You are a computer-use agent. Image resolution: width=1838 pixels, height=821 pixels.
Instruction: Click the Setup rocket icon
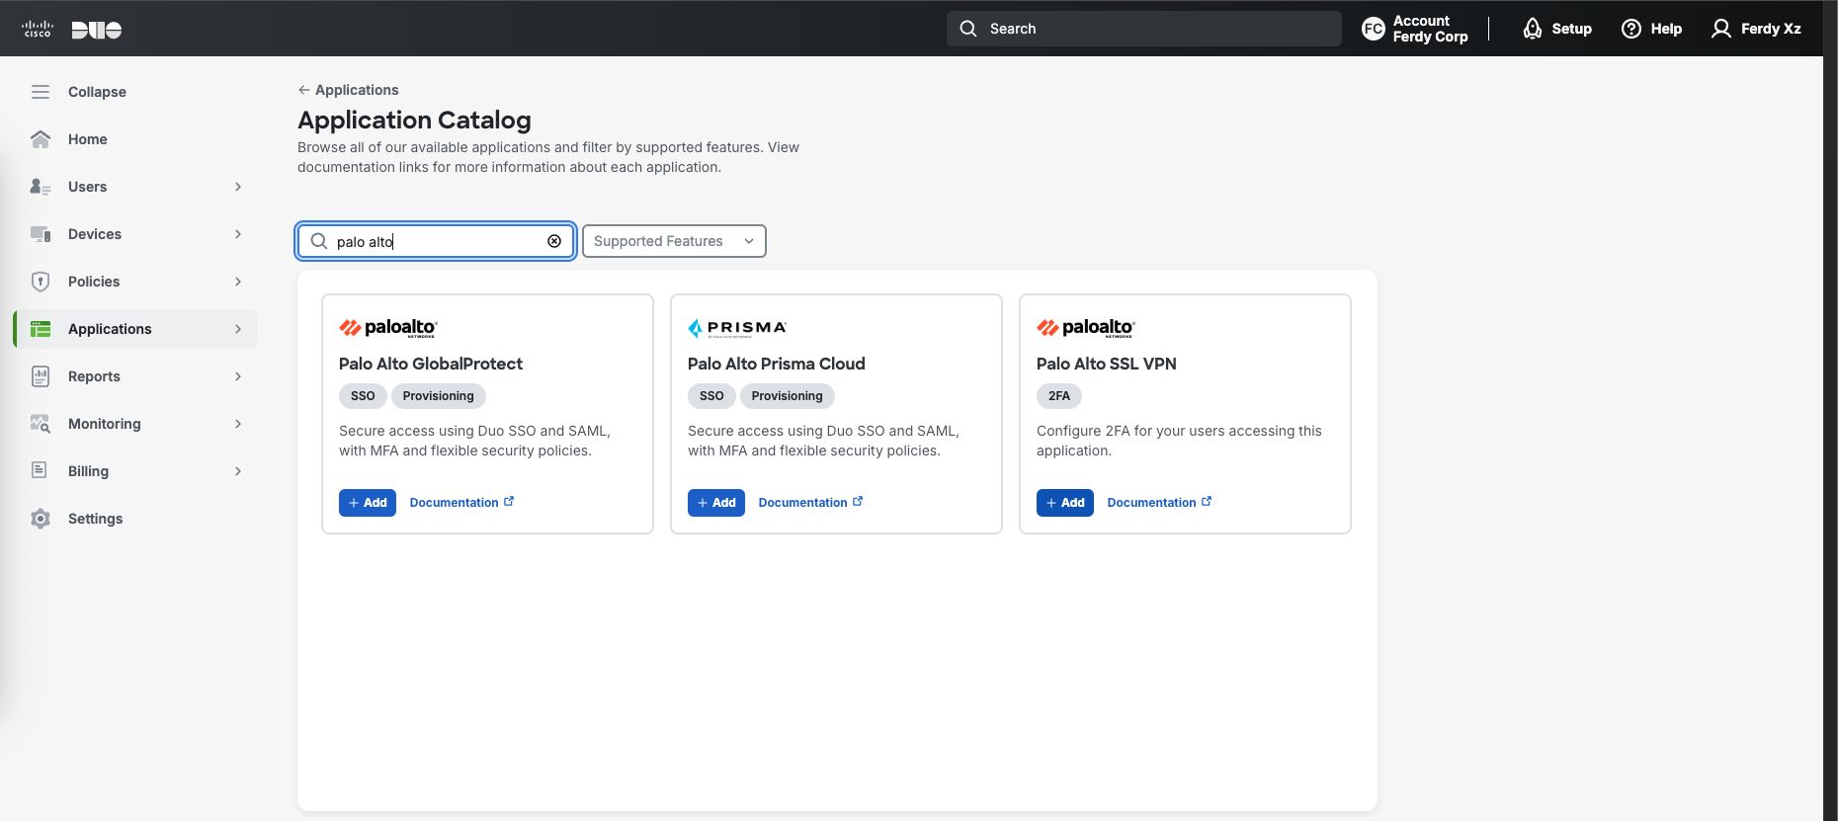[1533, 29]
